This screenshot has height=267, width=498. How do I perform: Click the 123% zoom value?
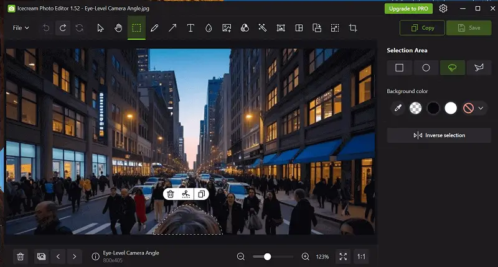[x=322, y=257]
